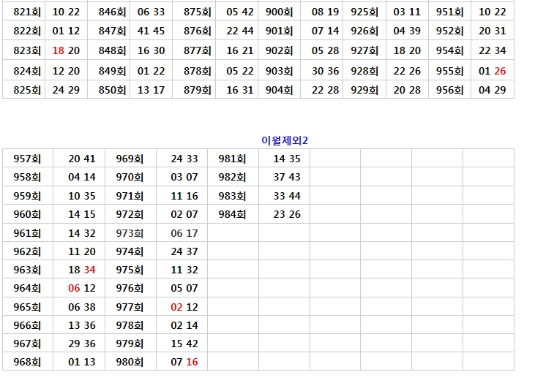The width and height of the screenshot is (535, 383).
Task: Select the 929회 round cell
Action: 364,90
